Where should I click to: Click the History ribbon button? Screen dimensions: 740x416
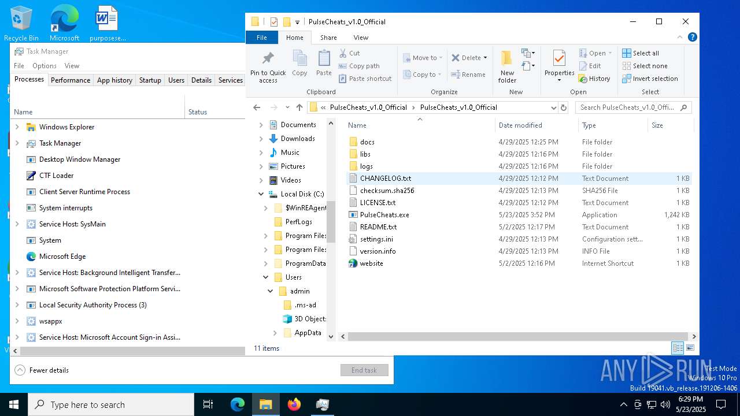pos(595,79)
